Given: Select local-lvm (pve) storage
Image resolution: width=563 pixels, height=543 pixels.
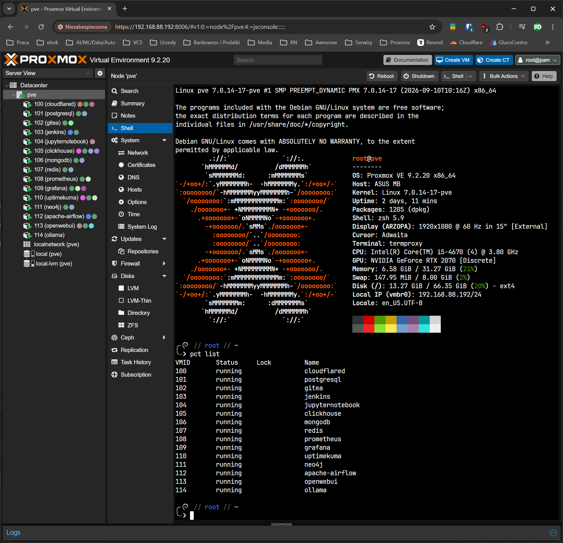Looking at the screenshot, I should coord(54,264).
